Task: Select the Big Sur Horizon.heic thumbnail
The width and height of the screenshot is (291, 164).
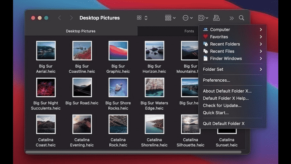Action: click(155, 51)
